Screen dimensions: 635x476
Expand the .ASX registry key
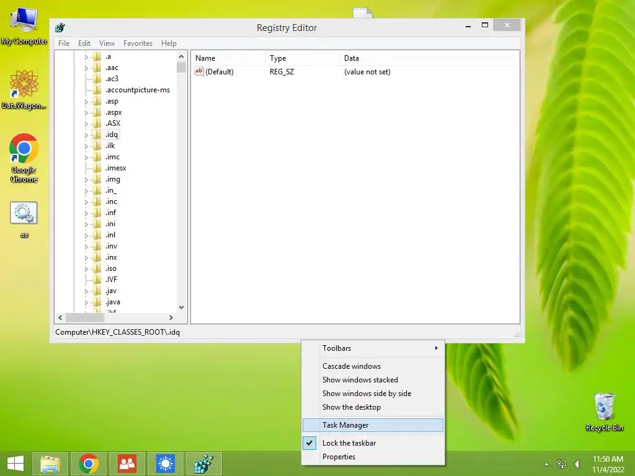click(x=86, y=124)
